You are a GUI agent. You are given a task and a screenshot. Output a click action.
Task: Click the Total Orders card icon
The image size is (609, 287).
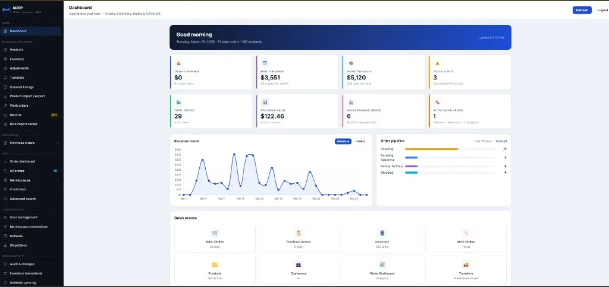[x=178, y=102]
